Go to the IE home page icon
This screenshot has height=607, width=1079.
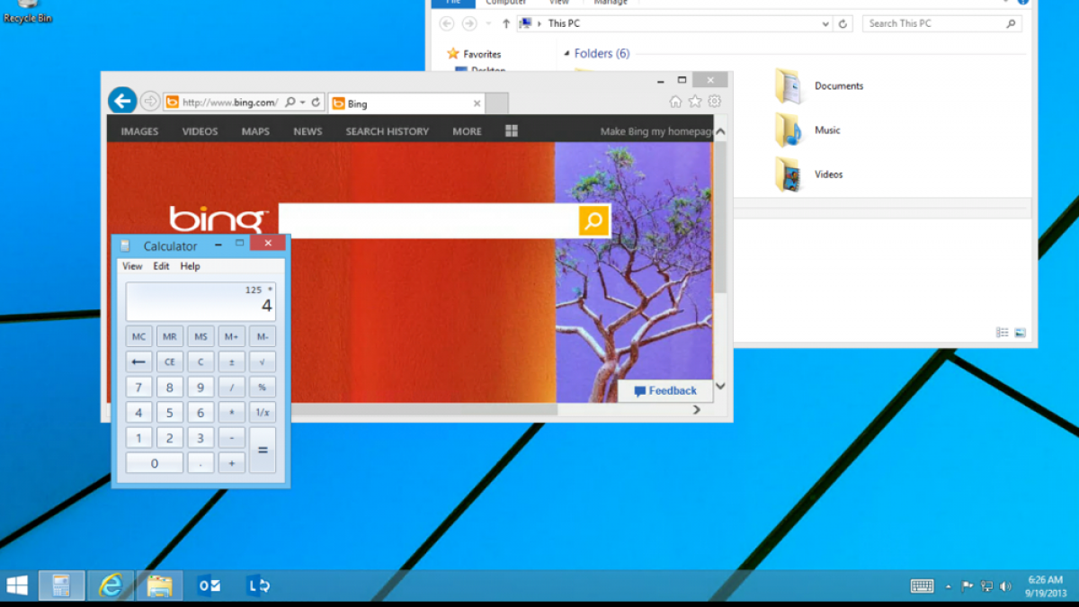(x=675, y=102)
